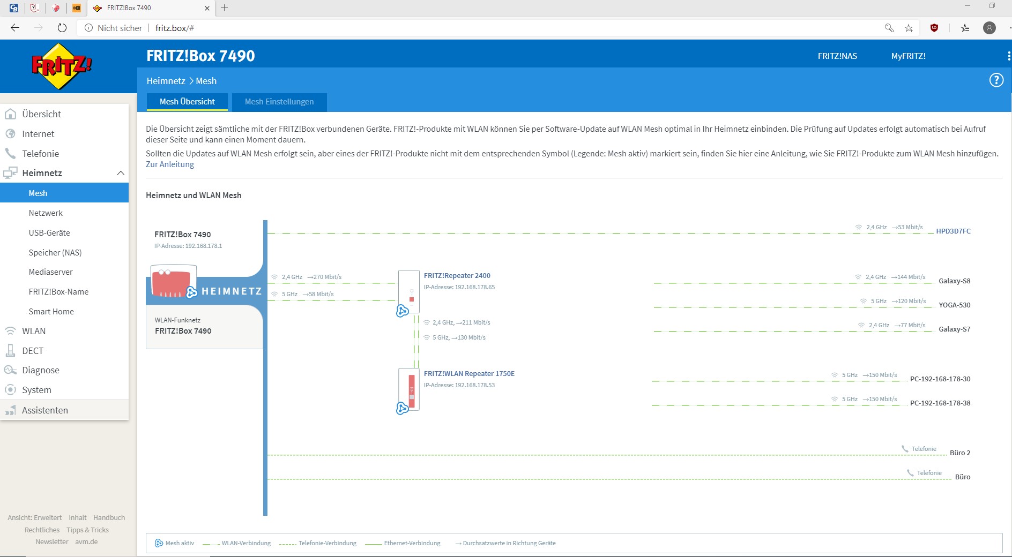This screenshot has width=1012, height=557.
Task: Click the browser back arrow
Action: point(15,28)
